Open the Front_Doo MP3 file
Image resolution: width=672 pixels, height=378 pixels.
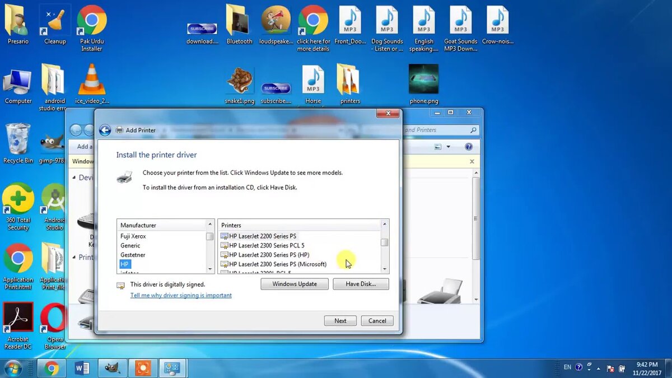point(350,25)
